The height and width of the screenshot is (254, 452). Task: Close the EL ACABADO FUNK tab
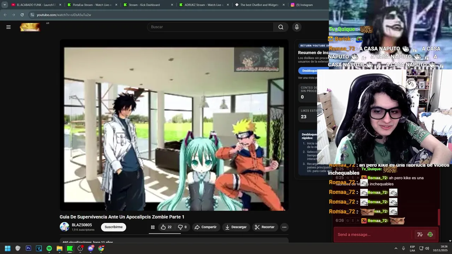[x=60, y=5]
